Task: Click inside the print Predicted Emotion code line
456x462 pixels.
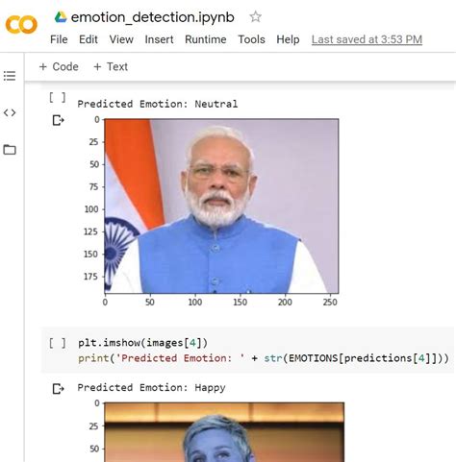Action: point(264,358)
